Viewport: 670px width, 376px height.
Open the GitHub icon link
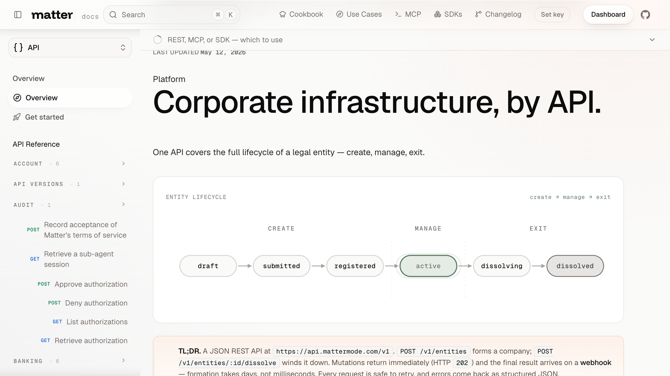[x=645, y=15]
